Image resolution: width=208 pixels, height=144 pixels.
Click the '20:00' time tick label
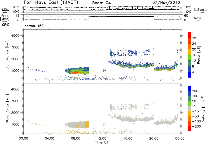point(154,139)
